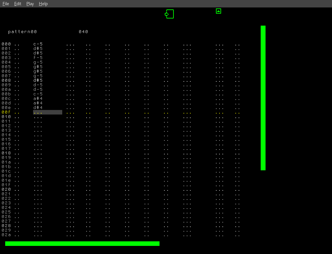The width and height of the screenshot is (332, 254).
Task: Click the vertical green scrollbar
Action: [263, 97]
